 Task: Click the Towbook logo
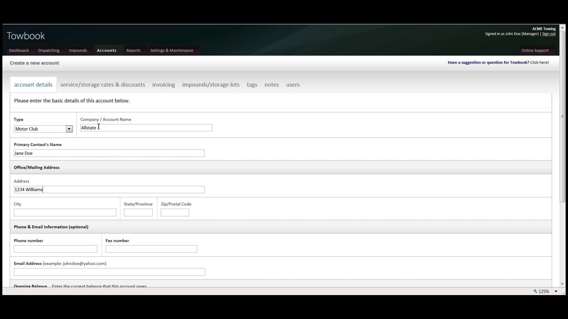click(26, 36)
